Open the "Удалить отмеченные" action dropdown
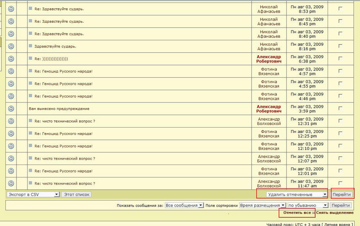This screenshot has width=360, height=226. click(x=297, y=194)
